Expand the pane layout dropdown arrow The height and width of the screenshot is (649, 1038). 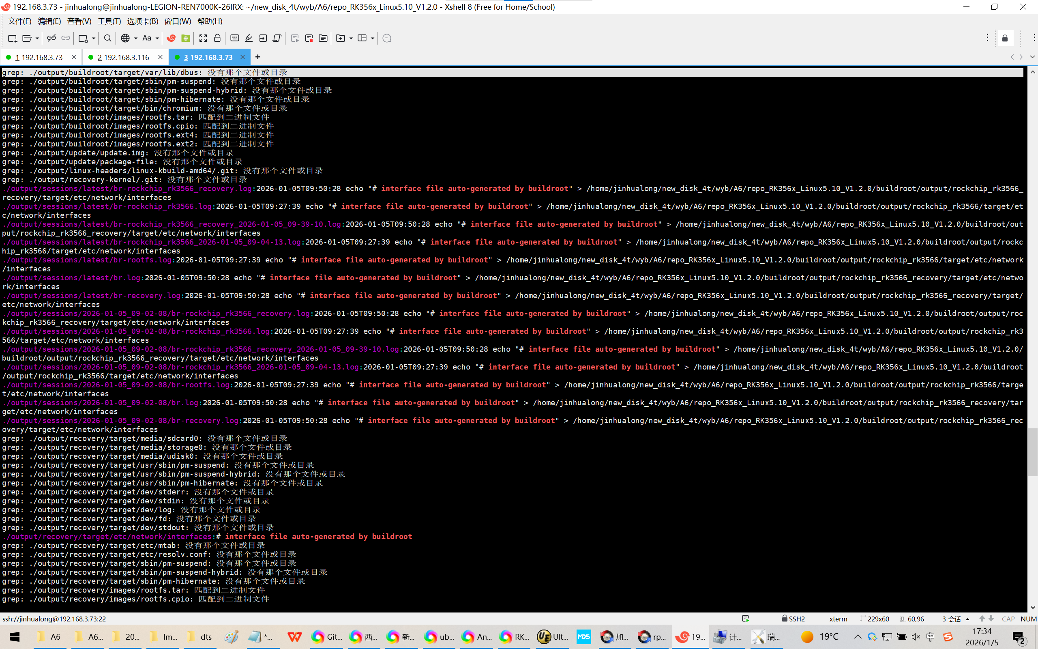click(372, 38)
